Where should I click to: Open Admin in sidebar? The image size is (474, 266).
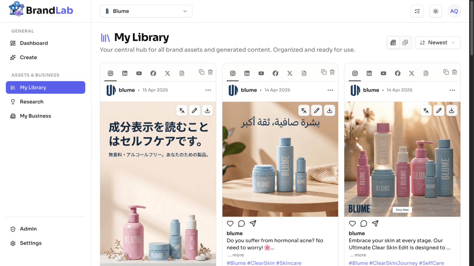[x=46, y=229]
